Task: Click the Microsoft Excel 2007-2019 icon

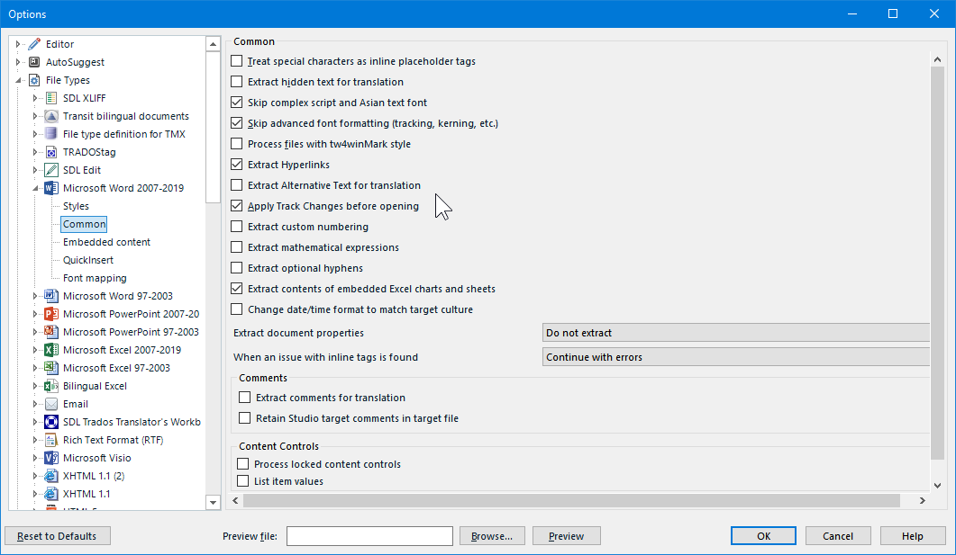Action: pyautogui.click(x=51, y=350)
